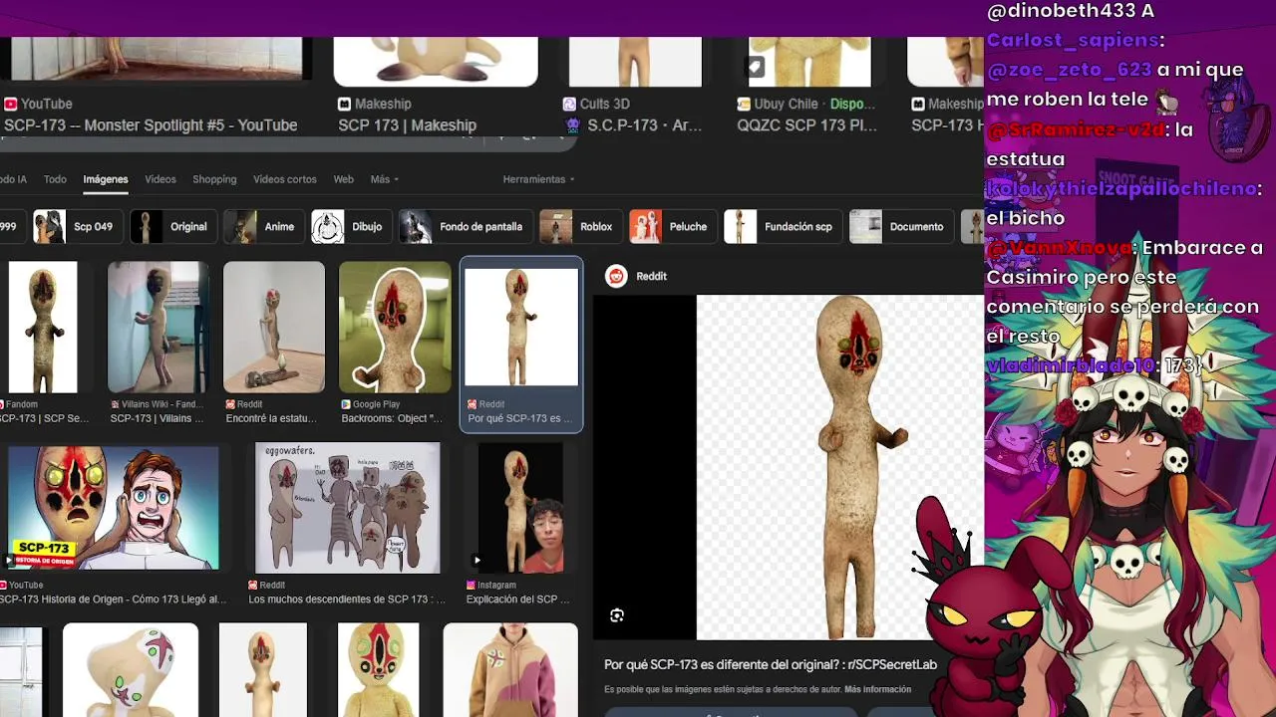Open the Villains Wiki SCP-173 image result
Image resolution: width=1276 pixels, height=717 pixels.
click(158, 328)
